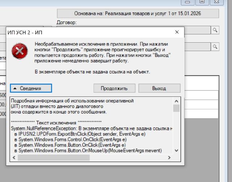
Task: Click the up arrow of the details scrollbar
Action: point(176,101)
